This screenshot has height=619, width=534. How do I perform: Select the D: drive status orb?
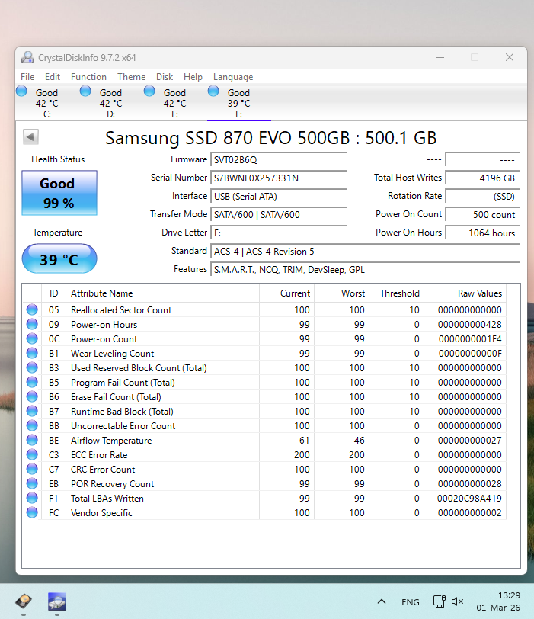tap(85, 92)
